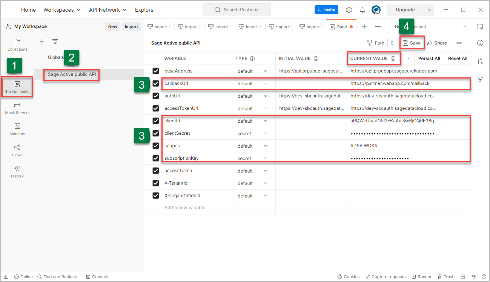Click the Import button
Image resolution: width=490 pixels, height=282 pixels.
point(131,26)
